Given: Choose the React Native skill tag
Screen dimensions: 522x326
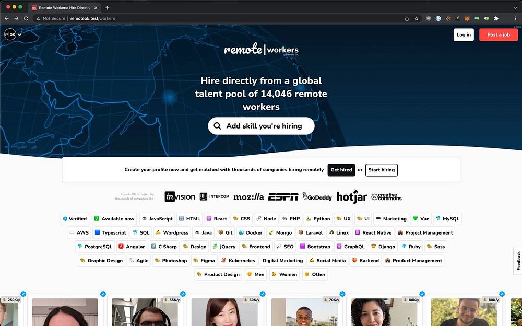Looking at the screenshot, I should (x=373, y=232).
